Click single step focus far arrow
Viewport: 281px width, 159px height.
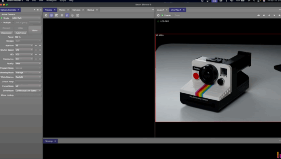point(274,15)
